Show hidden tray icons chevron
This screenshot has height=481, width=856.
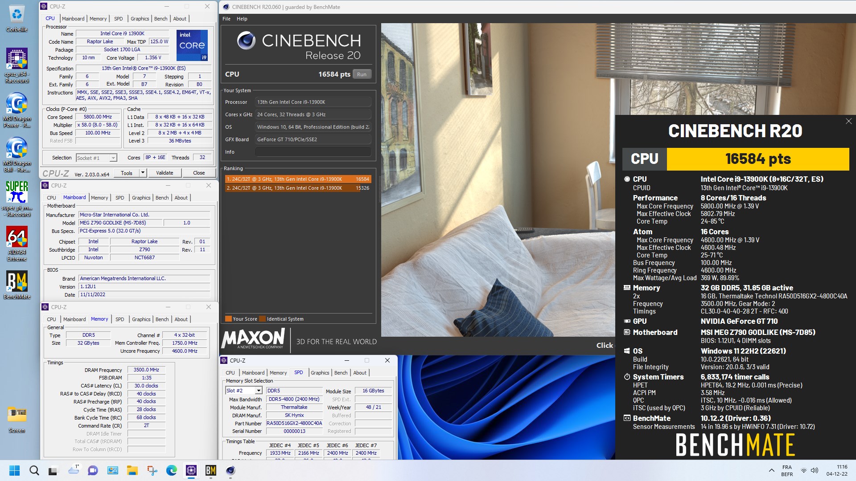pos(771,470)
